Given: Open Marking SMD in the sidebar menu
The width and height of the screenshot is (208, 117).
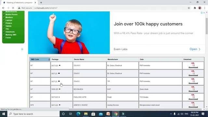Looking at the screenshot, I should click(x=11, y=35).
